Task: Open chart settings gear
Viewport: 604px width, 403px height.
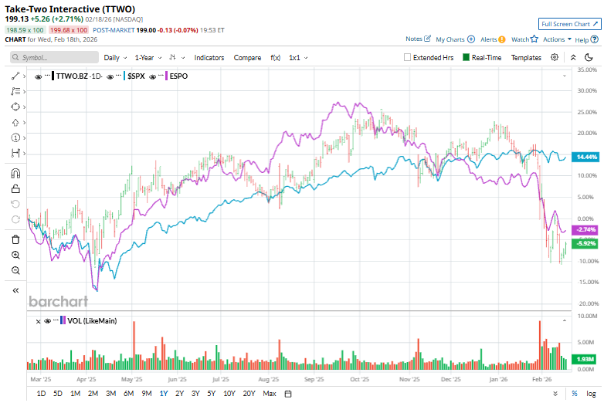Action: click(x=555, y=57)
